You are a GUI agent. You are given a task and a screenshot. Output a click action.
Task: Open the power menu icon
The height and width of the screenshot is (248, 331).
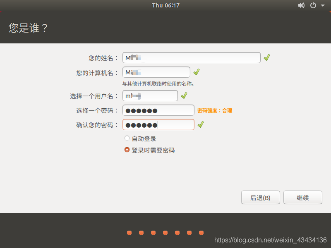click(313, 5)
